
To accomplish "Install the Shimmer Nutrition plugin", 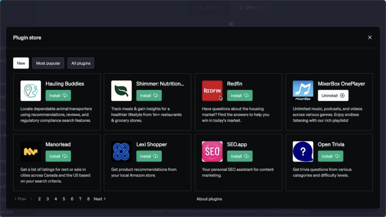I will click(x=149, y=96).
